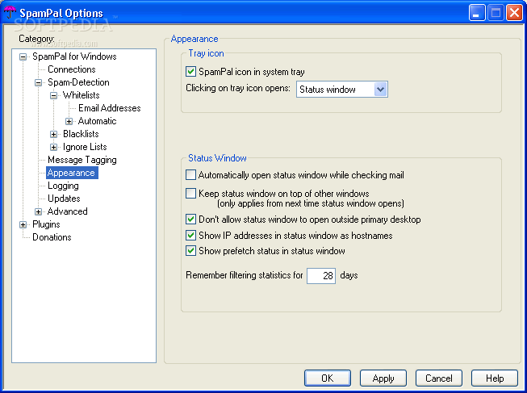
Task: Open the Updates category
Action: 64,199
